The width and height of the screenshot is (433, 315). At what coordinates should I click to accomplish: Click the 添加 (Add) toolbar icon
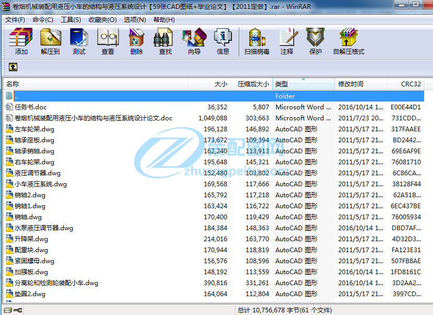coord(21,41)
